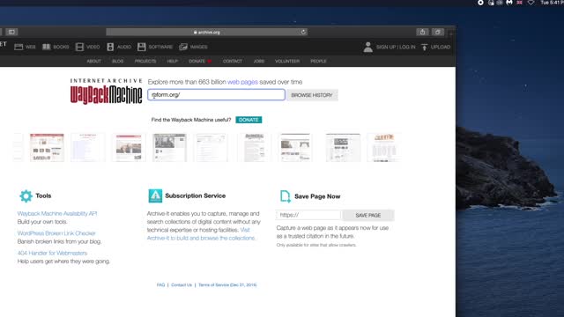The height and width of the screenshot is (317, 564).
Task: Click the Safari archive.org address bar
Action: coord(206,32)
